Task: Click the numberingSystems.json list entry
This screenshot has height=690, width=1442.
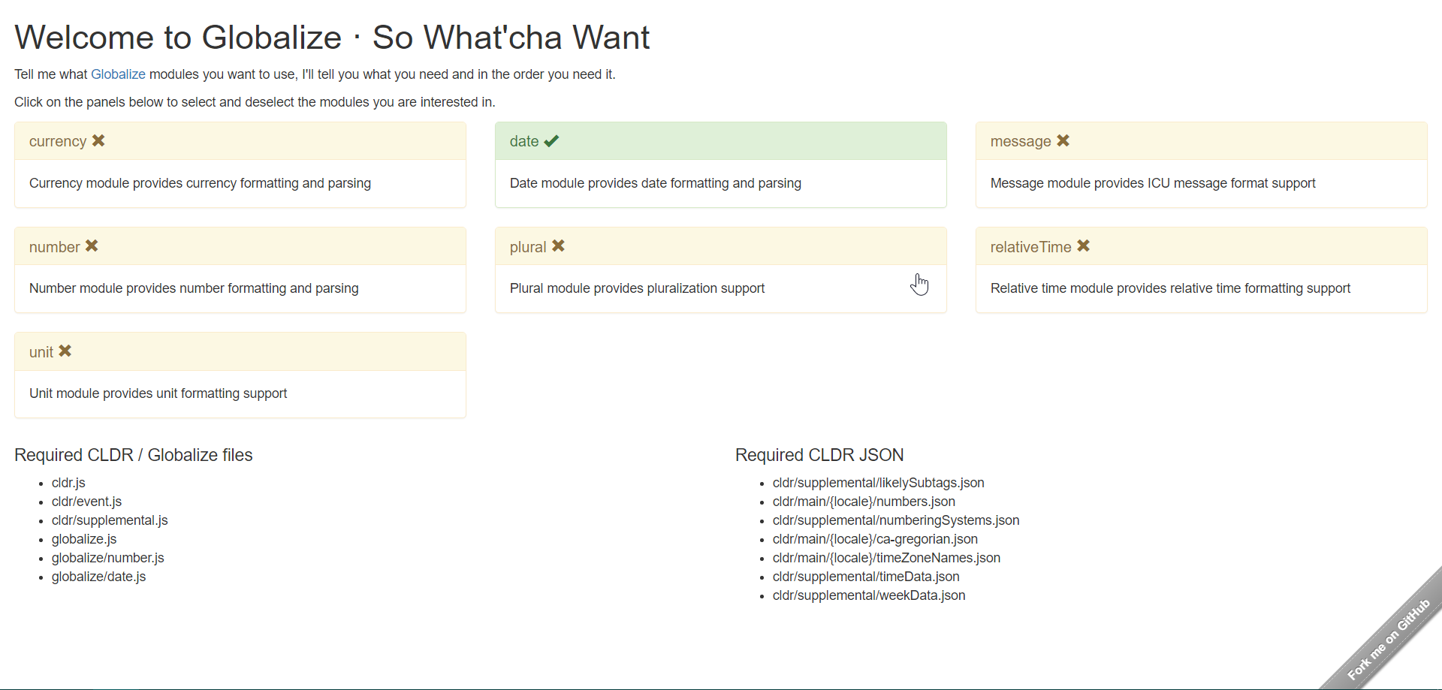Action: [896, 520]
